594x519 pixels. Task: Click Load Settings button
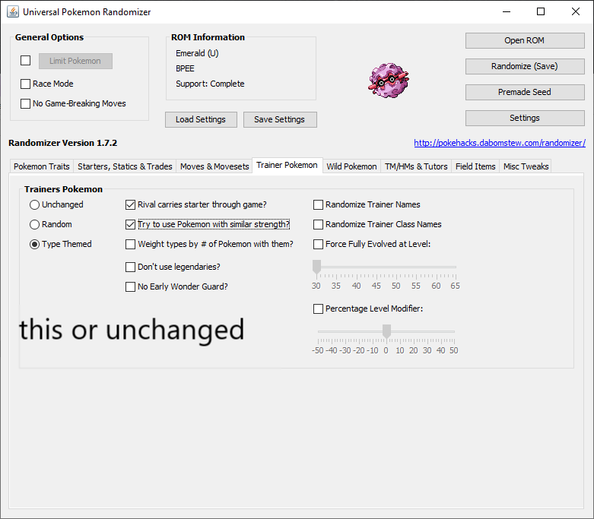click(201, 119)
